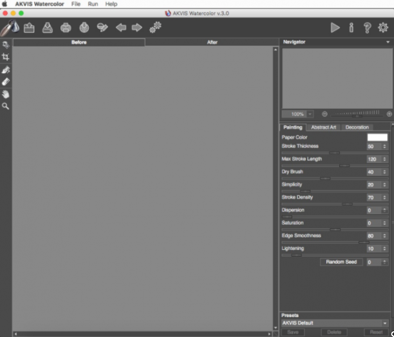Click the Edge Smoothness value field
The width and height of the screenshot is (394, 337).
(374, 236)
